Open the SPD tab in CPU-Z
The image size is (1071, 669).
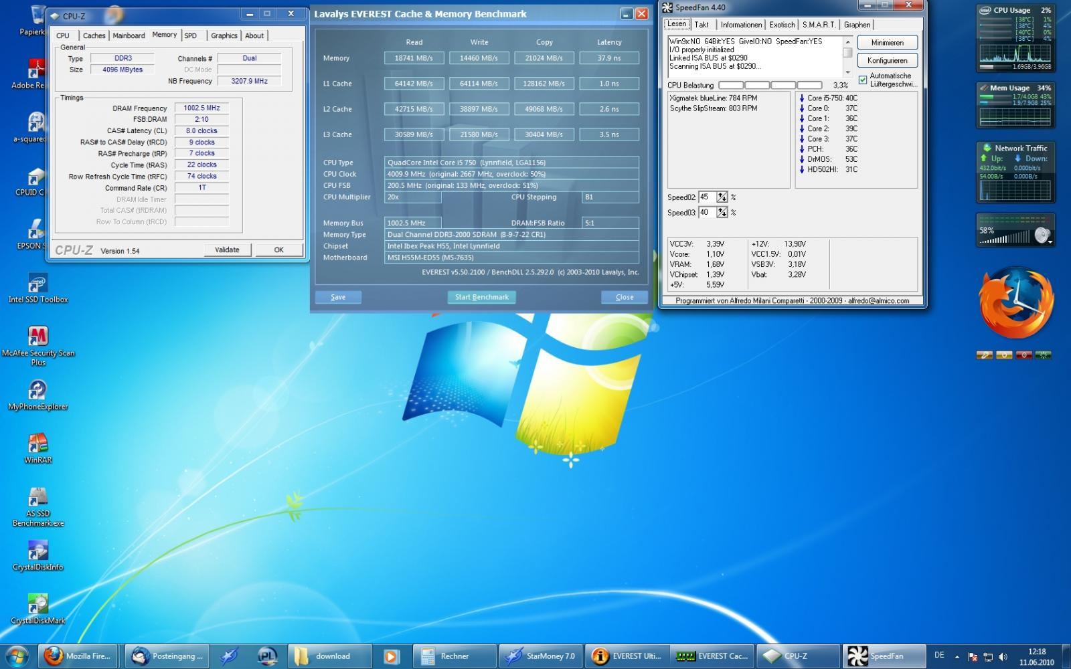pyautogui.click(x=191, y=35)
